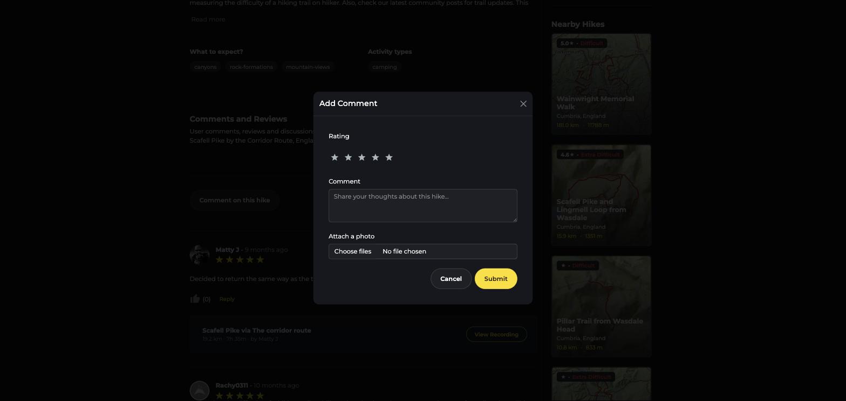This screenshot has height=401, width=846.
Task: Open Scafell Pike and Lingmell Loop card
Action: click(x=601, y=195)
